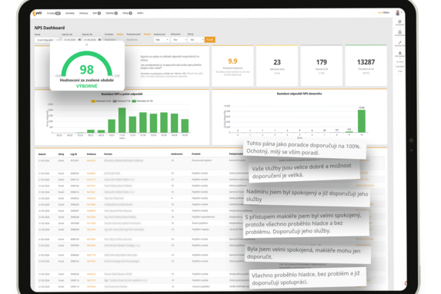This screenshot has height=294, width=441.
Task: Open calendar picker for datum do
Action: click(x=99, y=40)
